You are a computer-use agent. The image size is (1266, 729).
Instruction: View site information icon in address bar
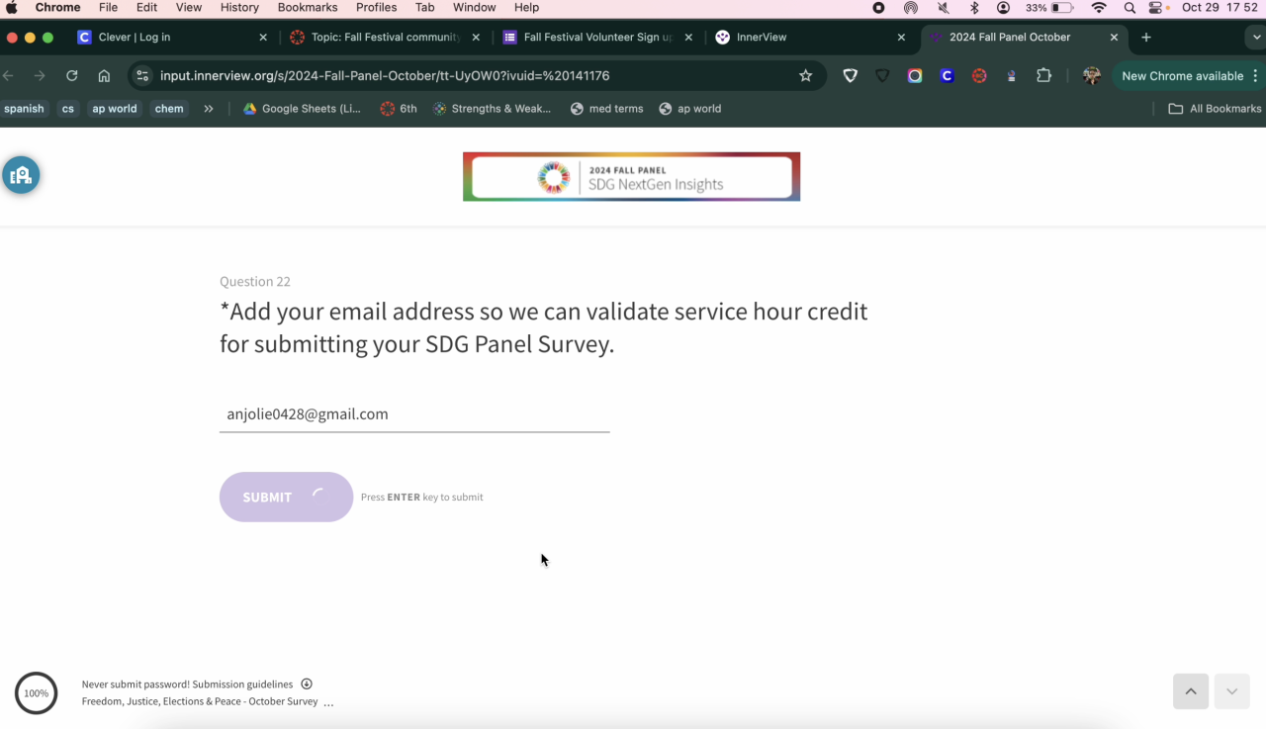coord(142,75)
